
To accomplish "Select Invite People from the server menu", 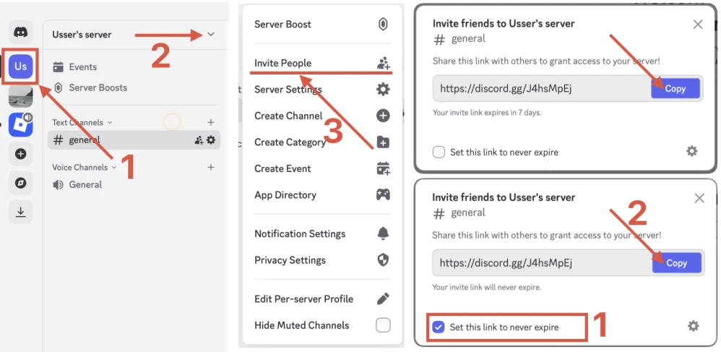I will [283, 64].
